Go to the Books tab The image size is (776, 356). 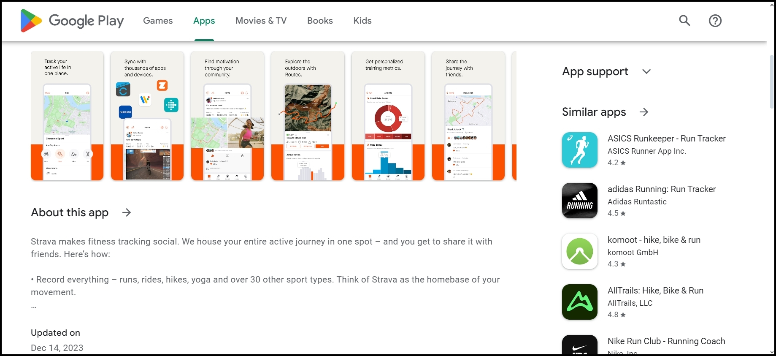[x=320, y=21]
